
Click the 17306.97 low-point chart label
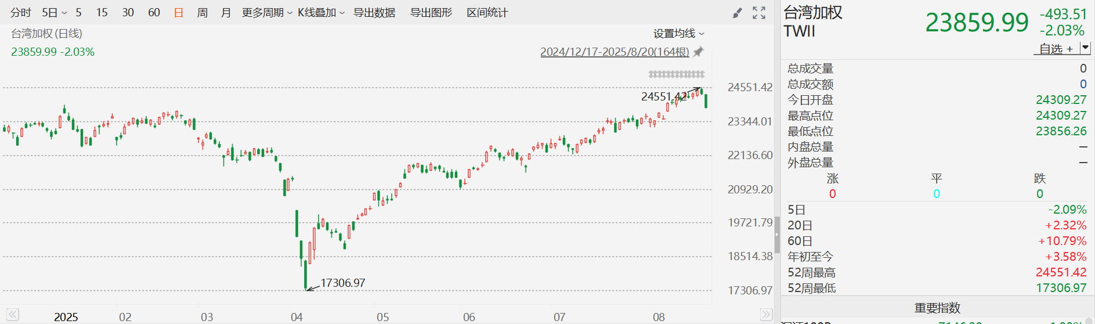pyautogui.click(x=343, y=283)
